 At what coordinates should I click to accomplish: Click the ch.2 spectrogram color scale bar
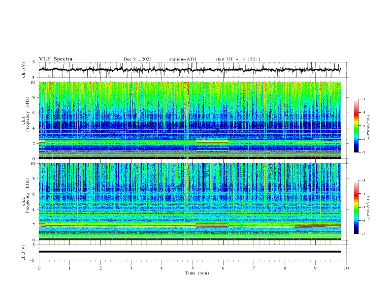357,207
